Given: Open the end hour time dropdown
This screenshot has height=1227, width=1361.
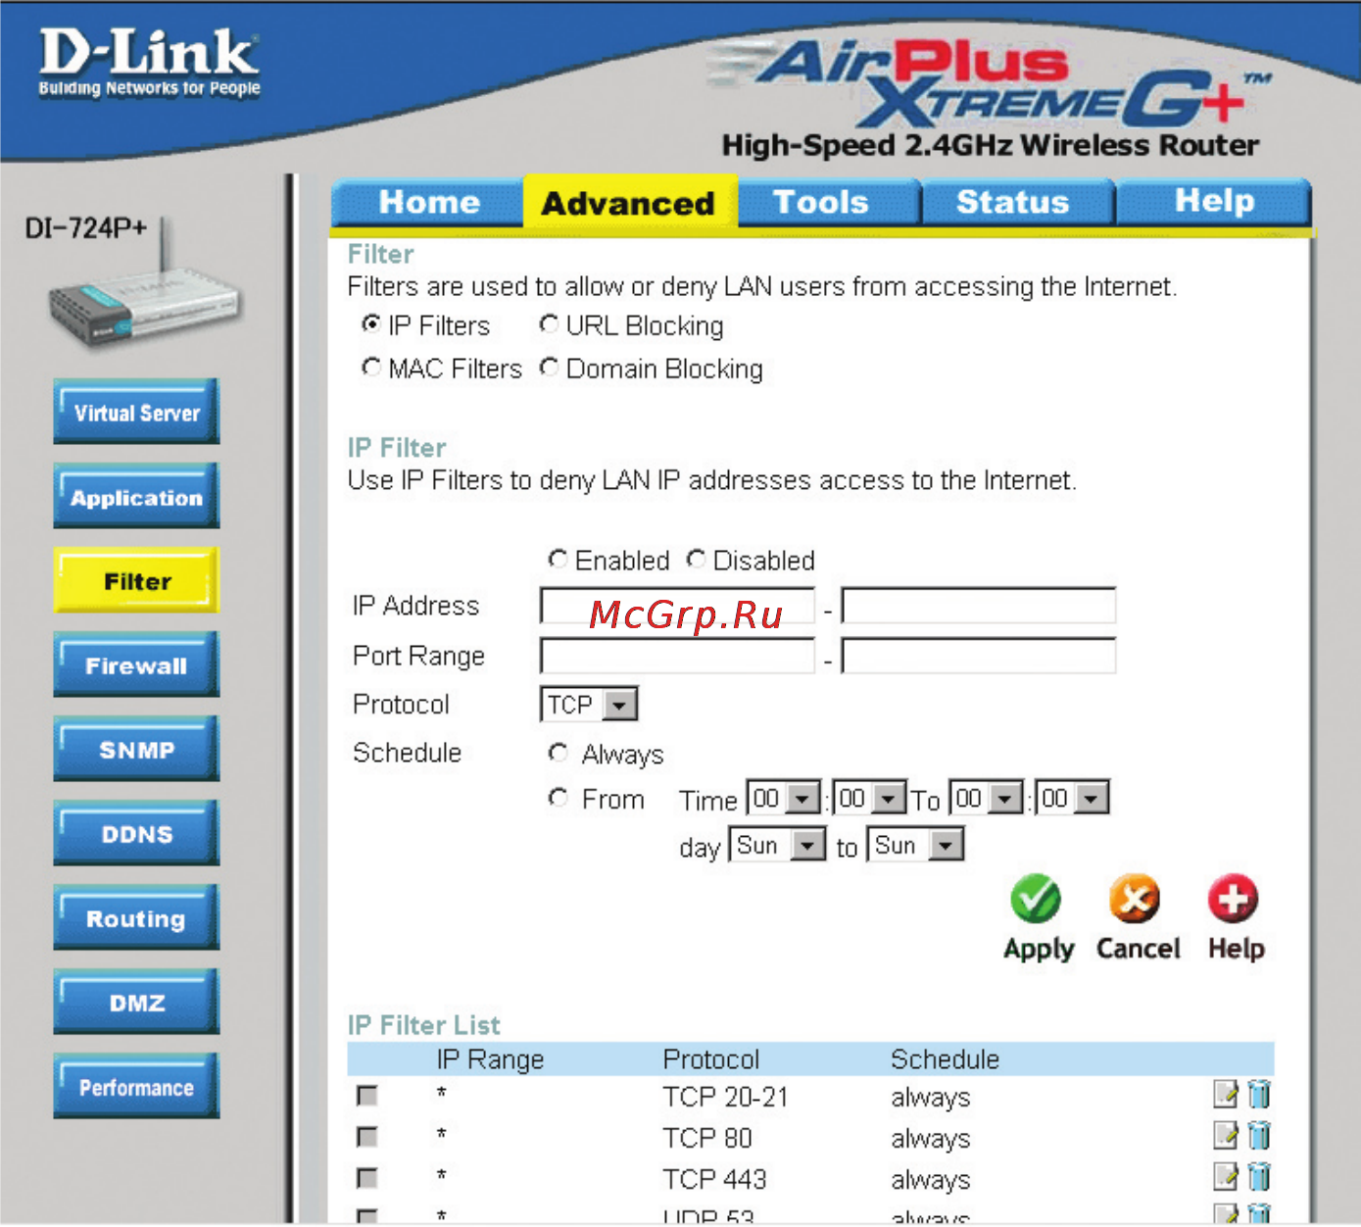Looking at the screenshot, I should (987, 799).
